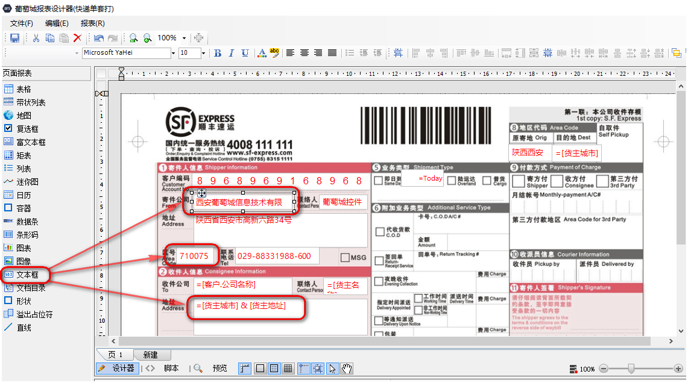Align text left
Viewport: 688px width, 383px height.
[x=290, y=53]
